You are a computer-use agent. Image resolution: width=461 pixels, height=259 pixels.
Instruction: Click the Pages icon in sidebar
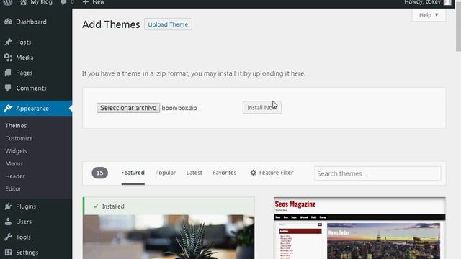pos(8,73)
